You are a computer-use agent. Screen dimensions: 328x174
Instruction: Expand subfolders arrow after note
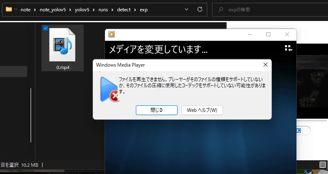(x=35, y=10)
